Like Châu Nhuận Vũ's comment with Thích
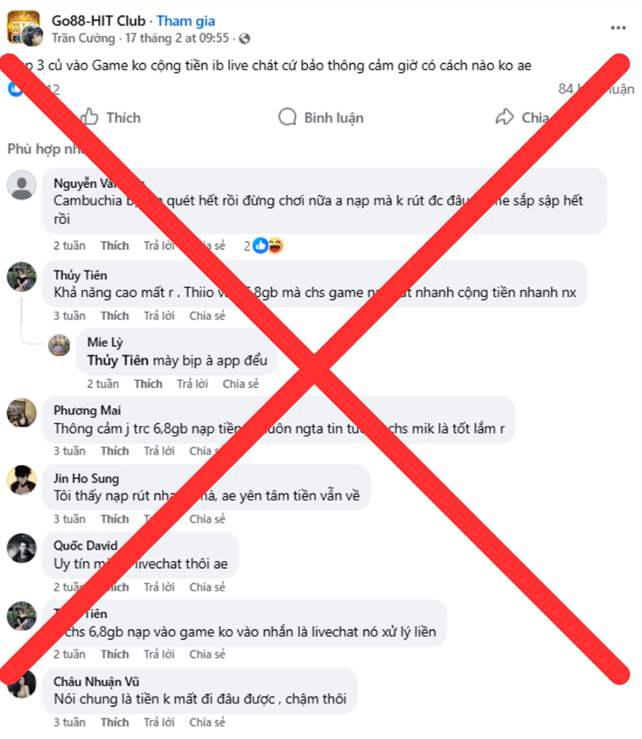The height and width of the screenshot is (739, 642). pyautogui.click(x=115, y=722)
